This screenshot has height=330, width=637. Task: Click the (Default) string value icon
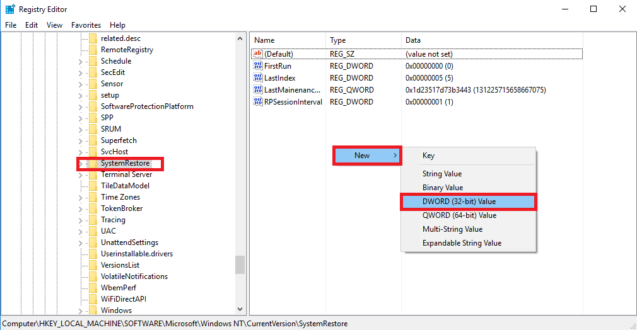click(x=257, y=54)
